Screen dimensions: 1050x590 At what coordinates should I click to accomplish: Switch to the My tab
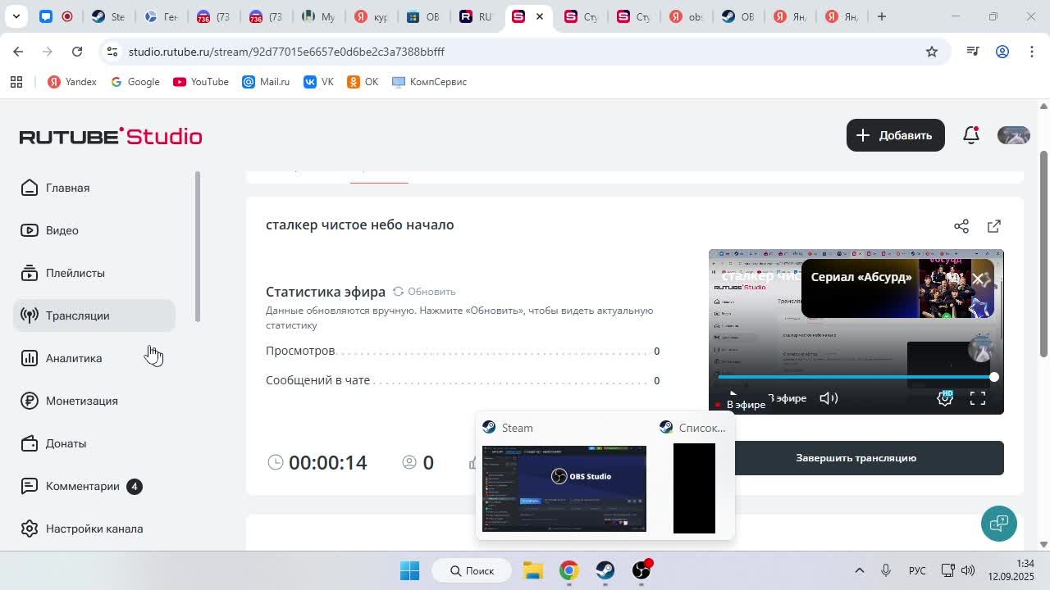point(318,16)
